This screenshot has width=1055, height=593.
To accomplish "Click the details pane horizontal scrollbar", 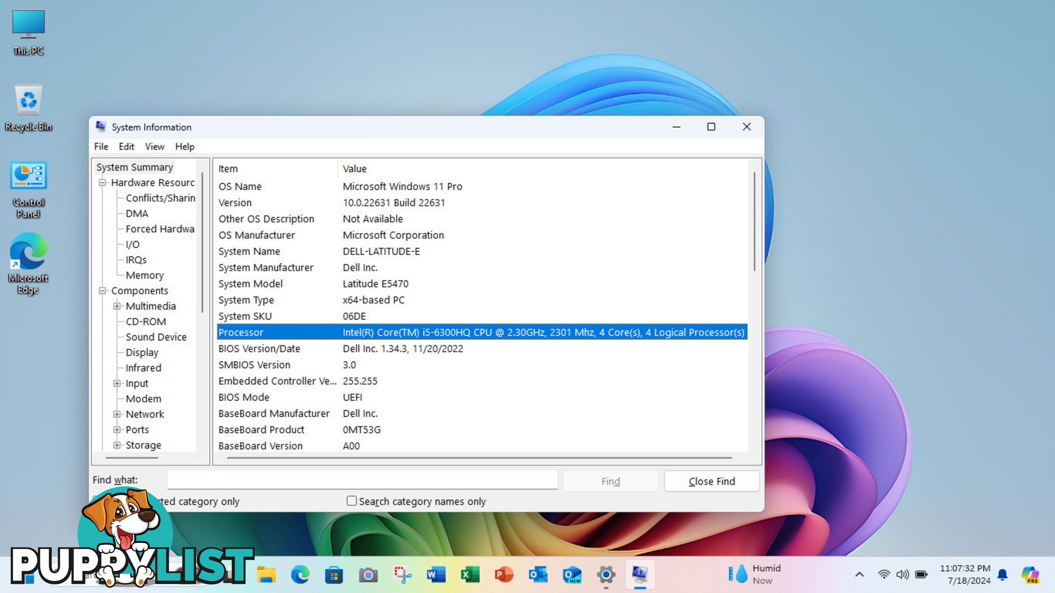I will tap(479, 458).
